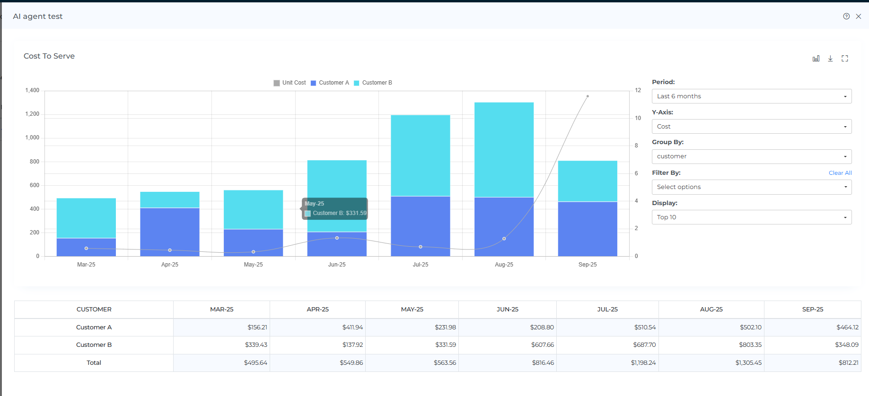
Task: Toggle Unit Cost legend series
Action: pos(290,83)
